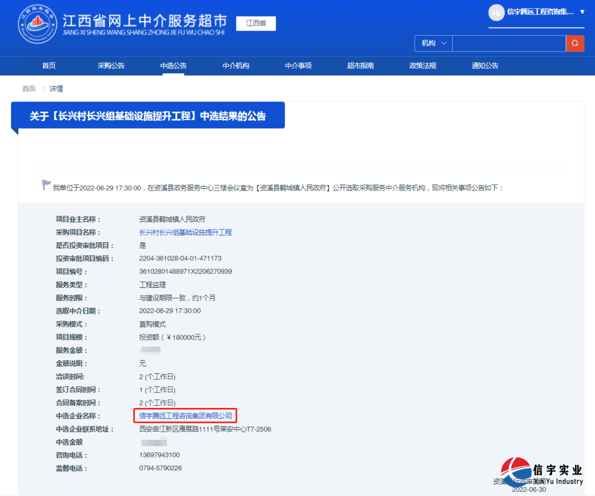The height and width of the screenshot is (496, 595).
Task: Open the 政策法规 menu
Action: tap(423, 66)
